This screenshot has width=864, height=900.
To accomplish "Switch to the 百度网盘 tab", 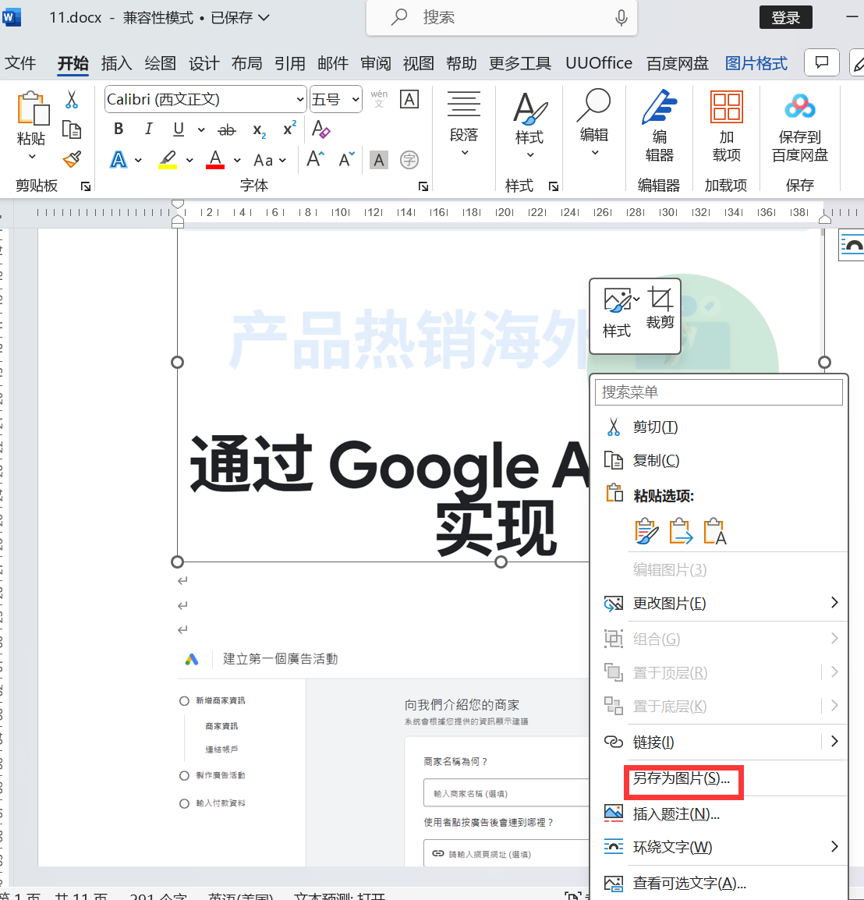I will coord(678,63).
